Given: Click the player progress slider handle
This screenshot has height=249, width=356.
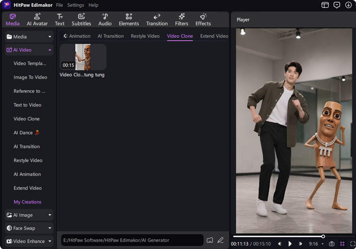Looking at the screenshot, I should pyautogui.click(x=323, y=237).
